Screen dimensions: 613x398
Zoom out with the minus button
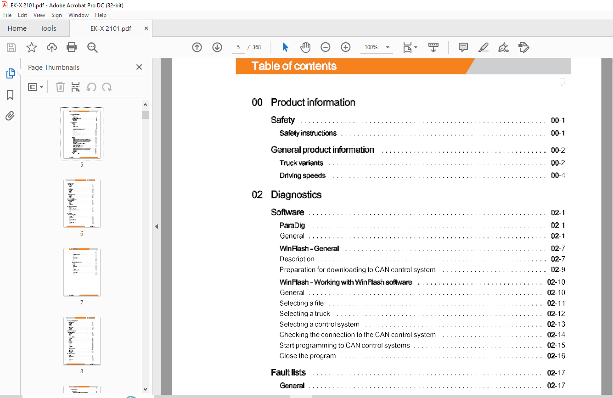(326, 47)
